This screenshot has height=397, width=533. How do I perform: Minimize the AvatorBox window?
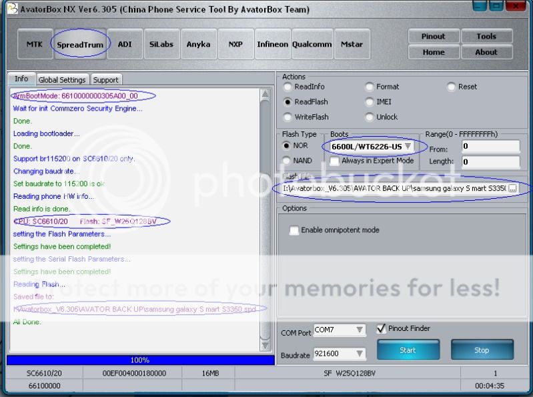point(480,6)
